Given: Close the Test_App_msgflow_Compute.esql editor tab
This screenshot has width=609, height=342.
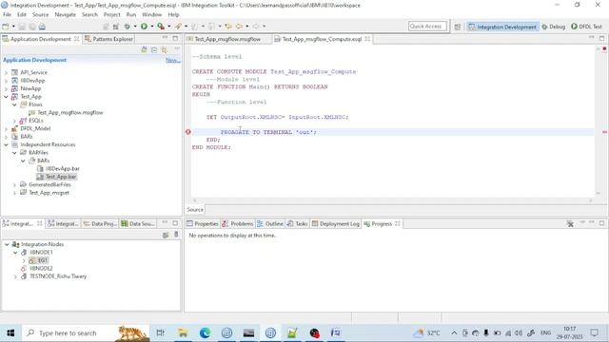Looking at the screenshot, I should (367, 39).
